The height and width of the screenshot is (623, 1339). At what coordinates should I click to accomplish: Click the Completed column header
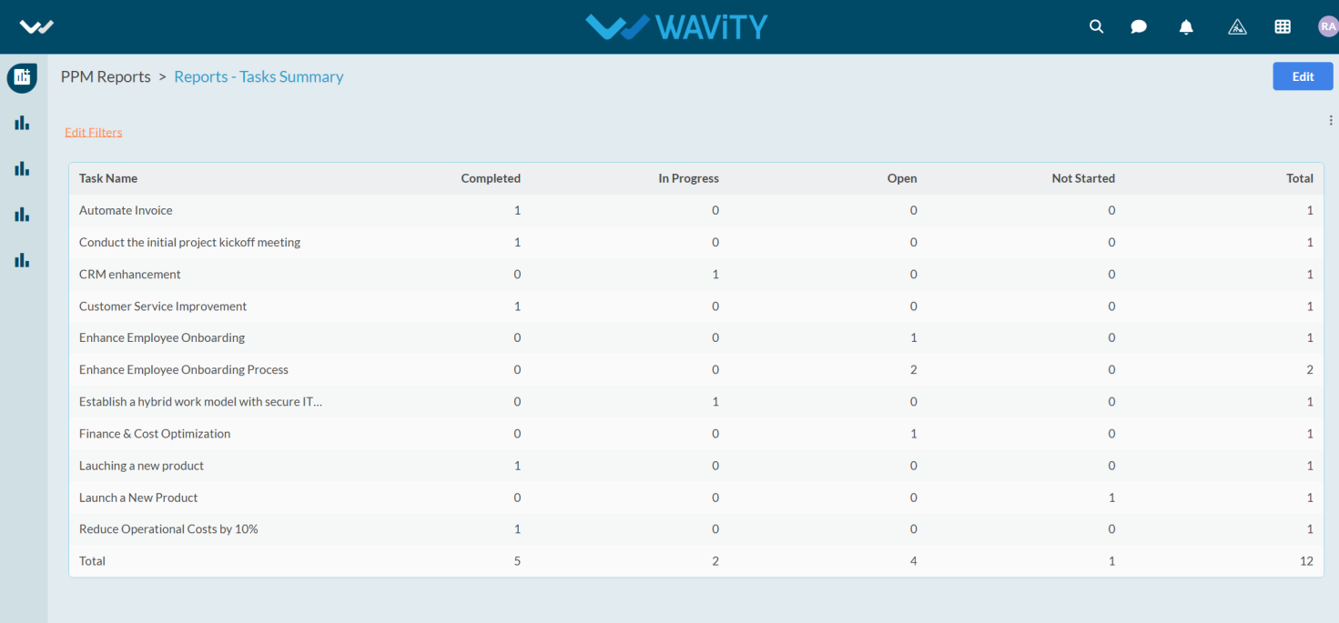491,178
